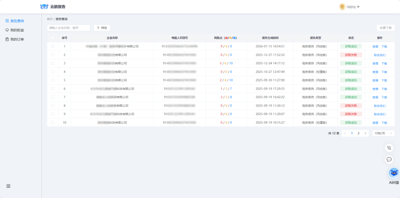Open the 10条/页 page size dropdown
The width and height of the screenshot is (400, 198).
(383, 133)
